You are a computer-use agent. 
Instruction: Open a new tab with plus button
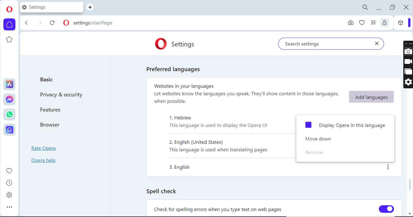pyautogui.click(x=90, y=7)
